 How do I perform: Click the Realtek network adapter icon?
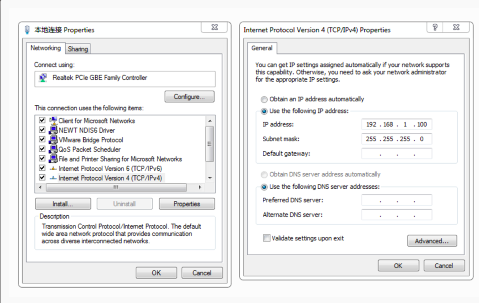click(43, 78)
